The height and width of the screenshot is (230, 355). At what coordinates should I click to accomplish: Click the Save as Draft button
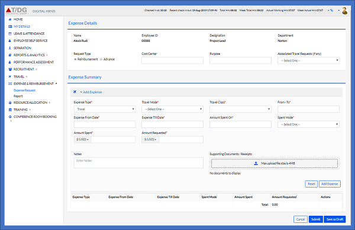pos(335,219)
